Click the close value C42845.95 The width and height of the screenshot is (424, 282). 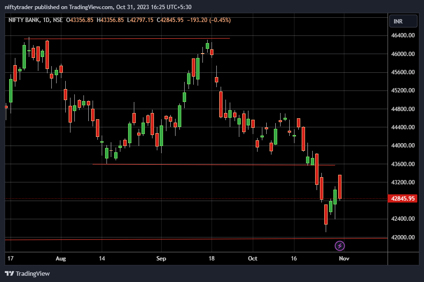(x=170, y=20)
